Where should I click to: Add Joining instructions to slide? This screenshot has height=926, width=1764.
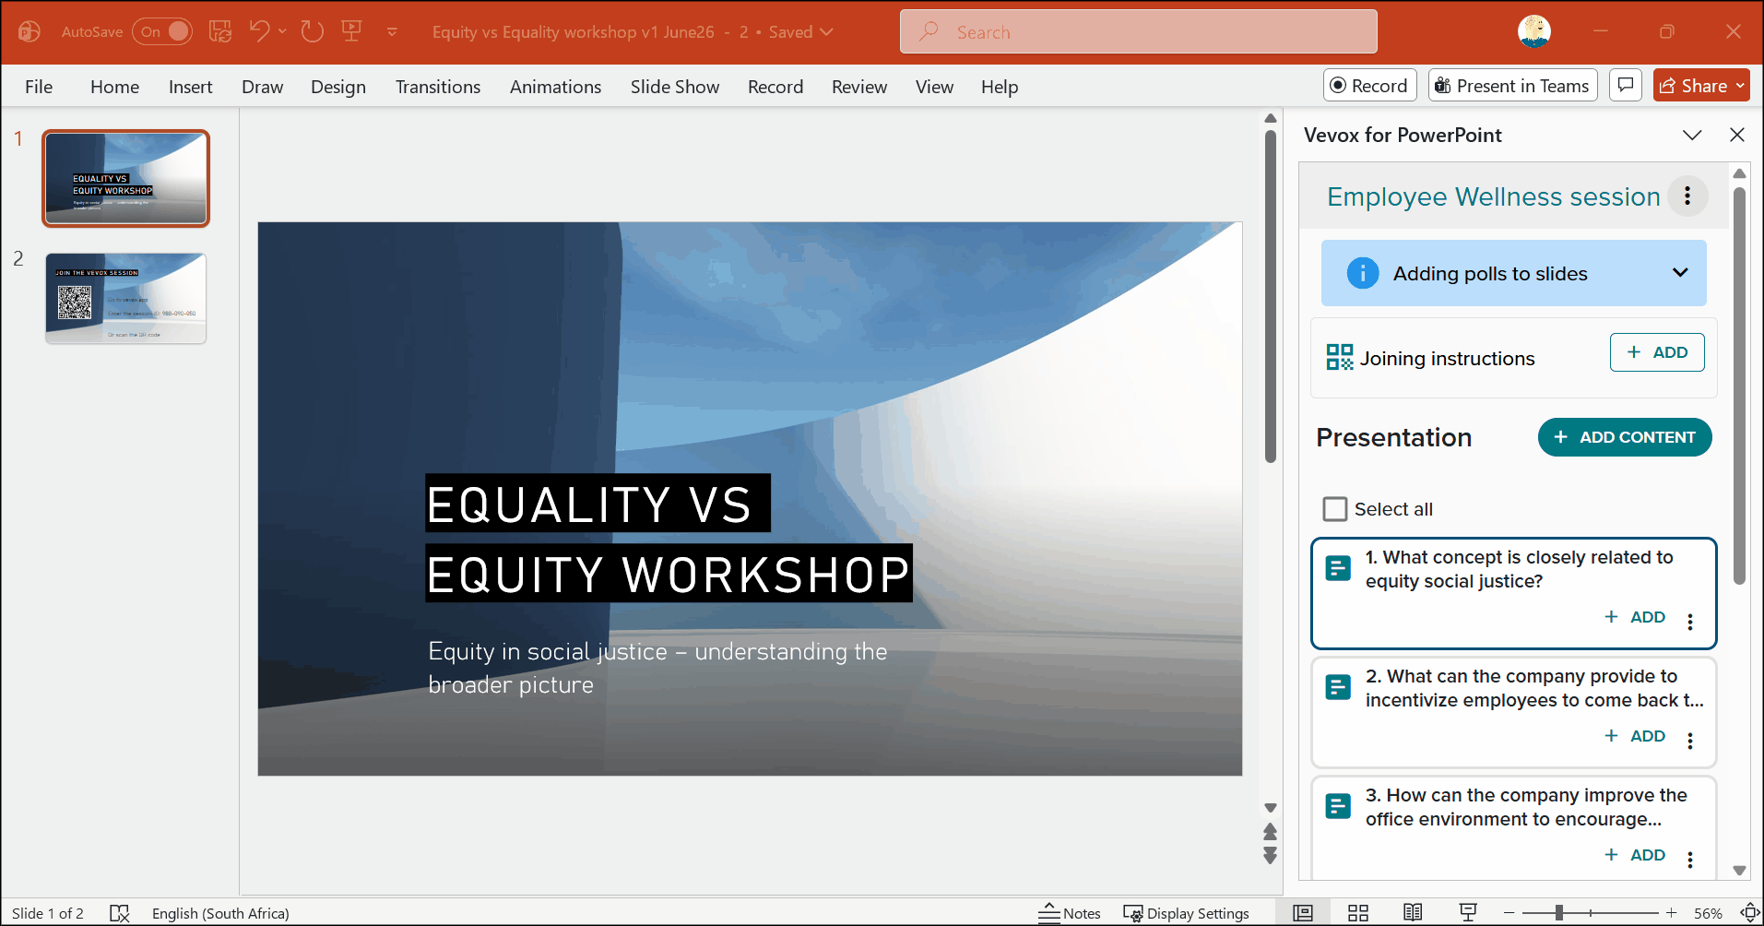1657,352
